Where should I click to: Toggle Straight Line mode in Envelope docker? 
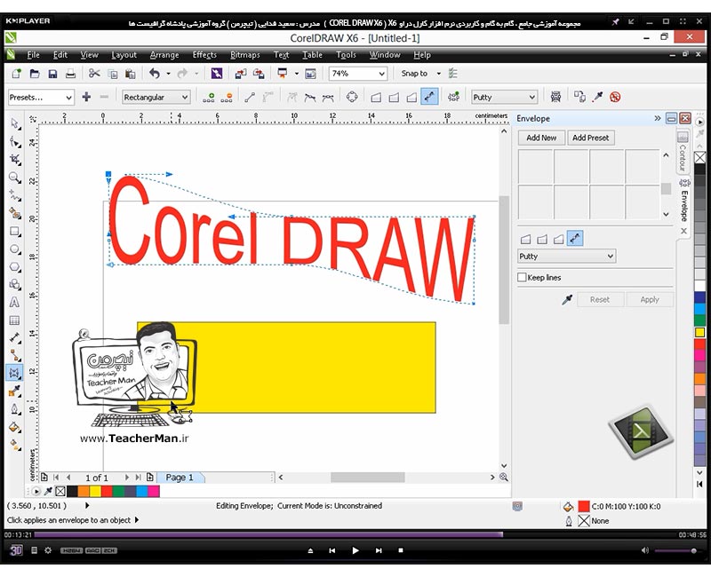click(525, 239)
